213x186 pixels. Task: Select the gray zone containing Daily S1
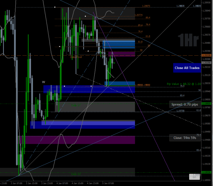pos(95,107)
